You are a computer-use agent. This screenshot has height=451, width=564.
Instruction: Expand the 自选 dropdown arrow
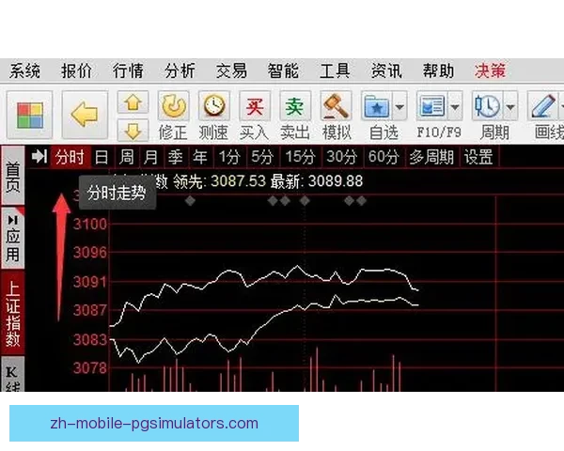(399, 106)
